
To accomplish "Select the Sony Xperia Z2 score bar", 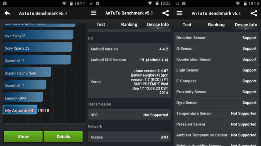I will click(37, 48).
